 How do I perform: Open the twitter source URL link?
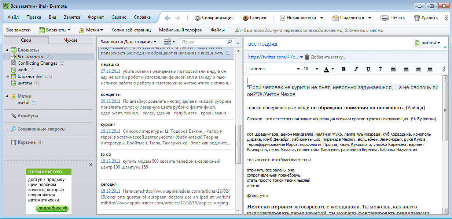tap(273, 57)
